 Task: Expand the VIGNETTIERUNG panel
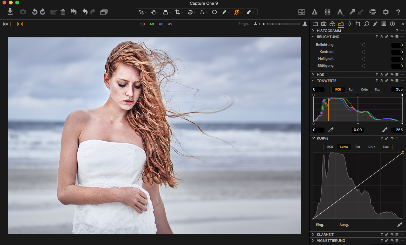pyautogui.click(x=313, y=241)
